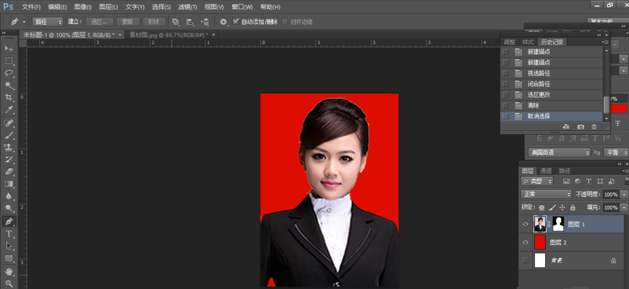Select the Eyedropper tool
This screenshot has height=289, width=629.
(9, 110)
